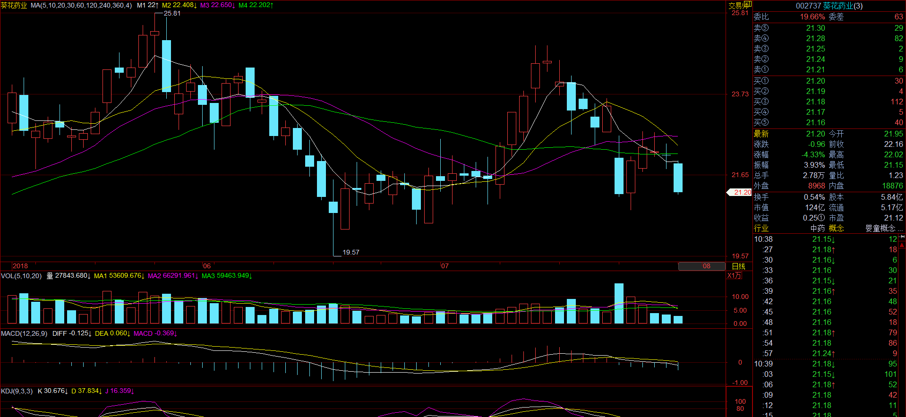The image size is (906, 417).
Task: Select the 卖① 21.21 order row
Action: point(829,69)
